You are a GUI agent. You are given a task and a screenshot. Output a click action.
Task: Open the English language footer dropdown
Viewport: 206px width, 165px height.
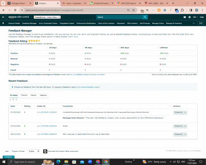[x=34, y=151]
